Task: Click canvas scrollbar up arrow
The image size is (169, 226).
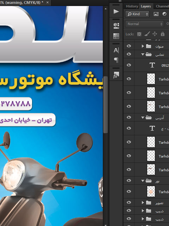Action: pyautogui.click(x=106, y=9)
